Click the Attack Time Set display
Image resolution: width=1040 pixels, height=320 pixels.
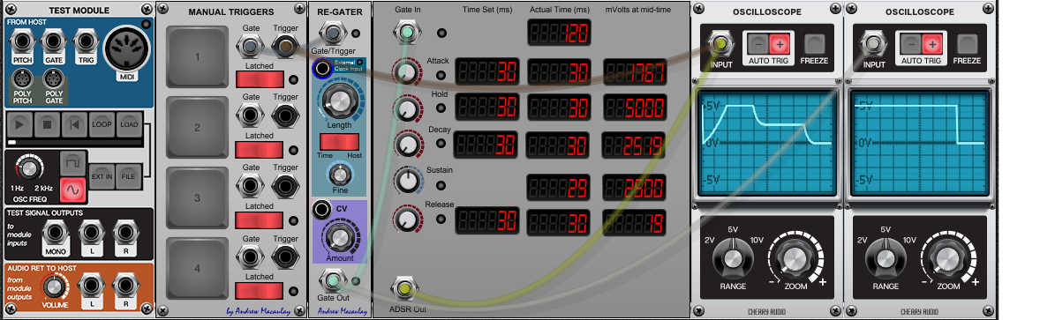(486, 71)
